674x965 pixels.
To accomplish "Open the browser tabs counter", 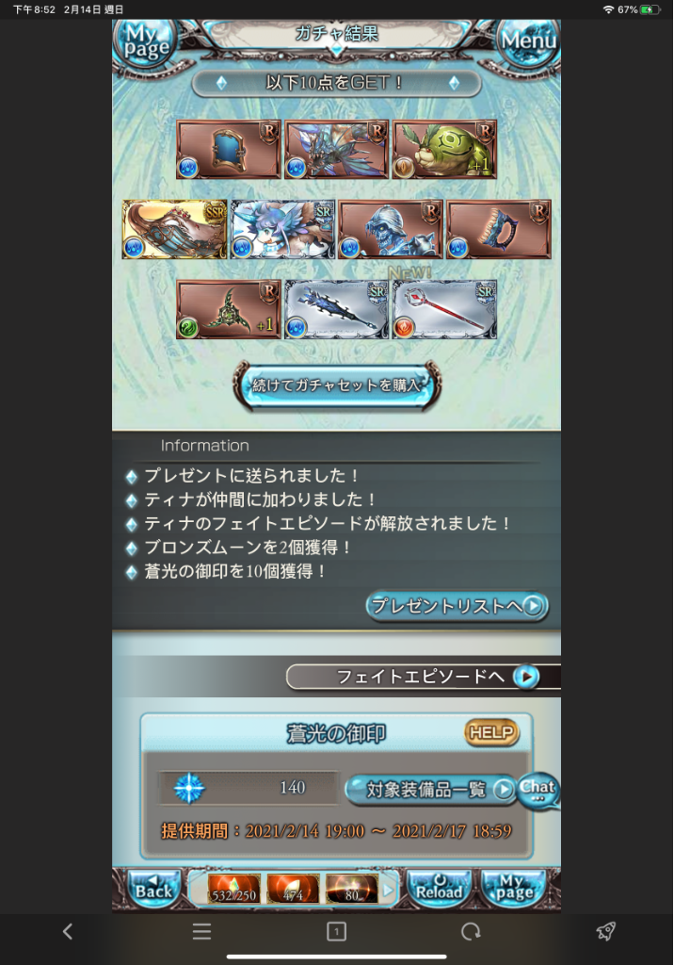I will [x=336, y=932].
